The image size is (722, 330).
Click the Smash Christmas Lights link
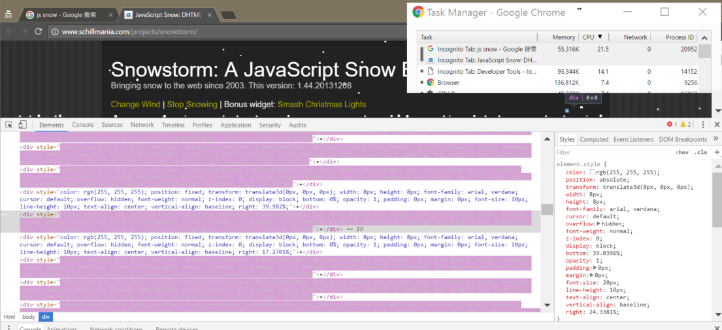[x=322, y=105]
